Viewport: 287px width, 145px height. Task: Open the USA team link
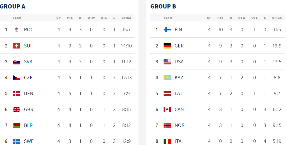click(x=179, y=62)
